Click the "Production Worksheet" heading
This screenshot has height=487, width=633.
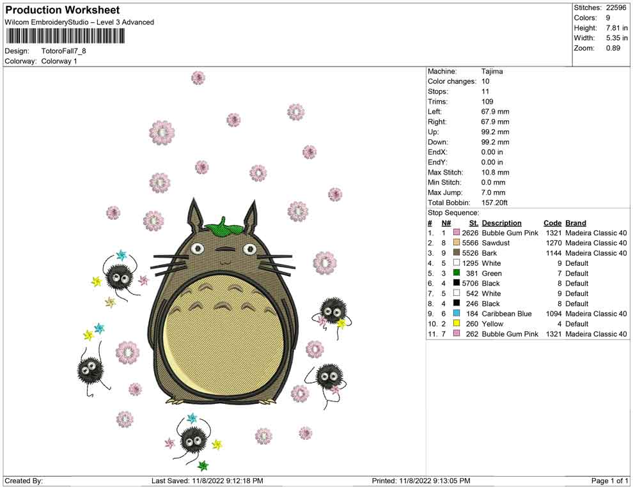pos(63,10)
